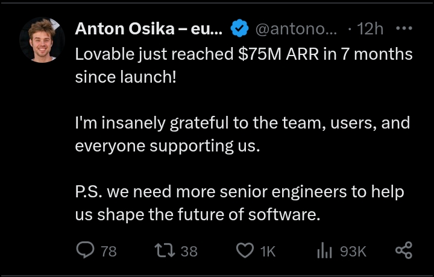Click the 78 replies count

(x=109, y=251)
